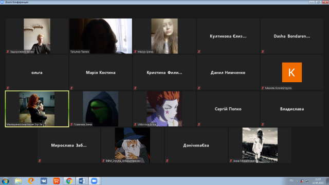Click the name Сергій Попко
The width and height of the screenshot is (329, 185).
(x=228, y=109)
